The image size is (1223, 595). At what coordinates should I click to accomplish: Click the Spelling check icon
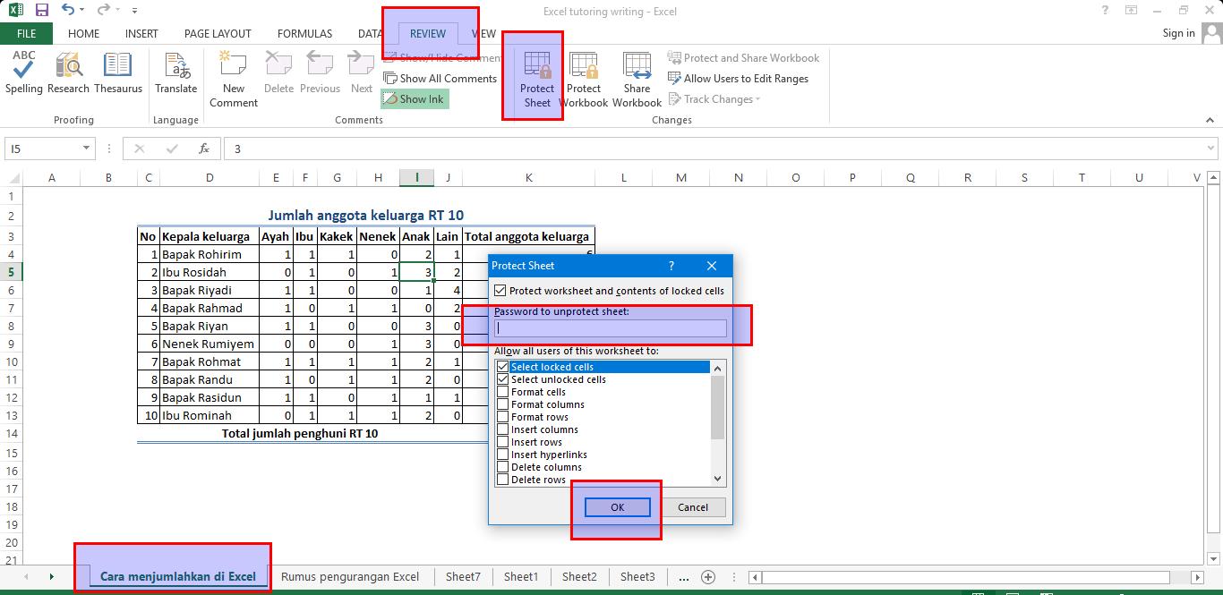pos(24,72)
